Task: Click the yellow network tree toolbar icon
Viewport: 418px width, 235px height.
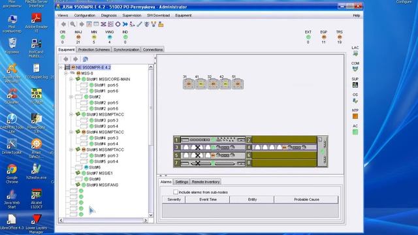Action: [x=153, y=24]
